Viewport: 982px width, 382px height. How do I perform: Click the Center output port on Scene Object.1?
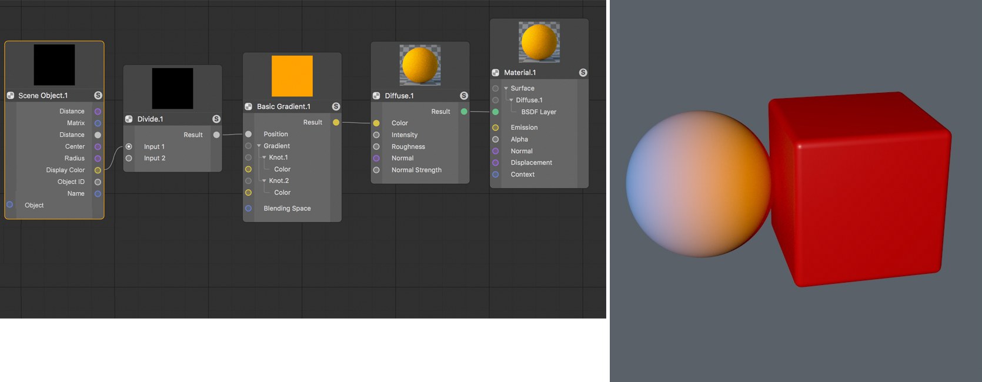98,146
